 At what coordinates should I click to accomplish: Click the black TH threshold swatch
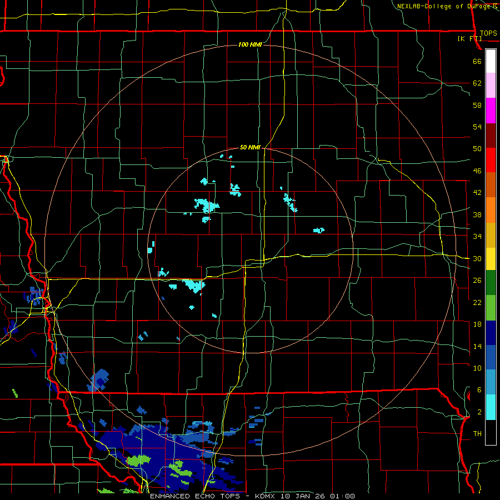click(491, 432)
